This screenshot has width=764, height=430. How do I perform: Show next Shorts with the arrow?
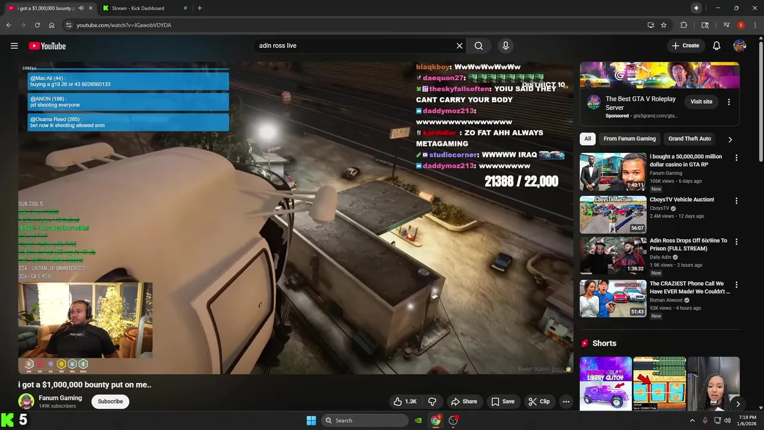[x=738, y=404]
